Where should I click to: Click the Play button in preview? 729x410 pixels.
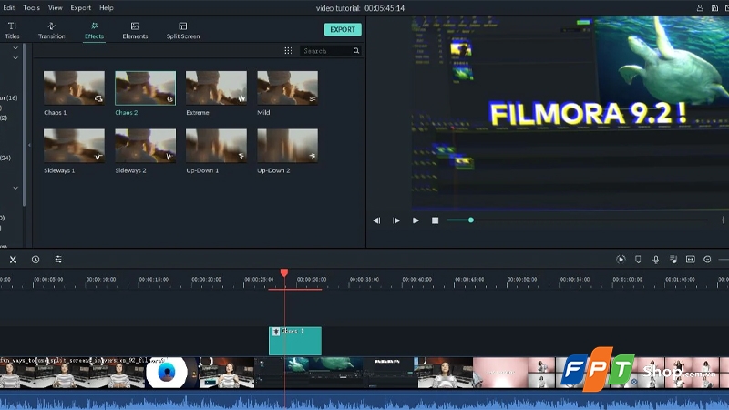pyautogui.click(x=416, y=220)
